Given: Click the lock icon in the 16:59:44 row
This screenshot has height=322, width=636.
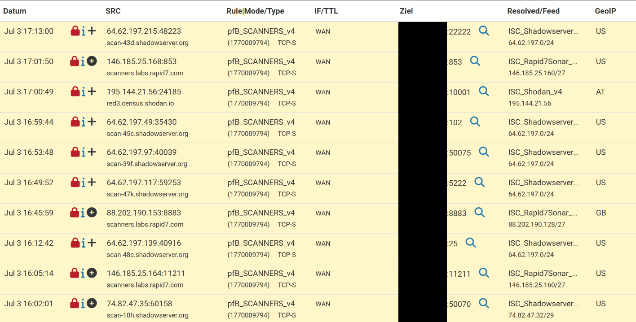Looking at the screenshot, I should pos(75,122).
